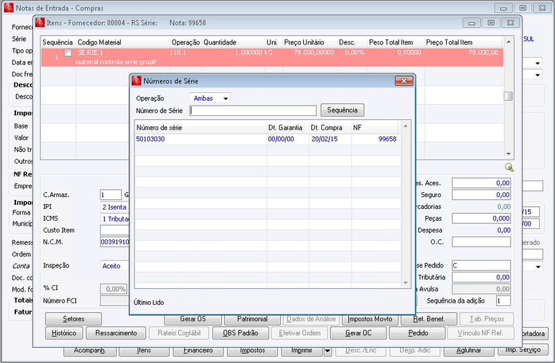555x363 pixels.
Task: Click the application icon in the Números de Série title bar
Action: (136, 81)
